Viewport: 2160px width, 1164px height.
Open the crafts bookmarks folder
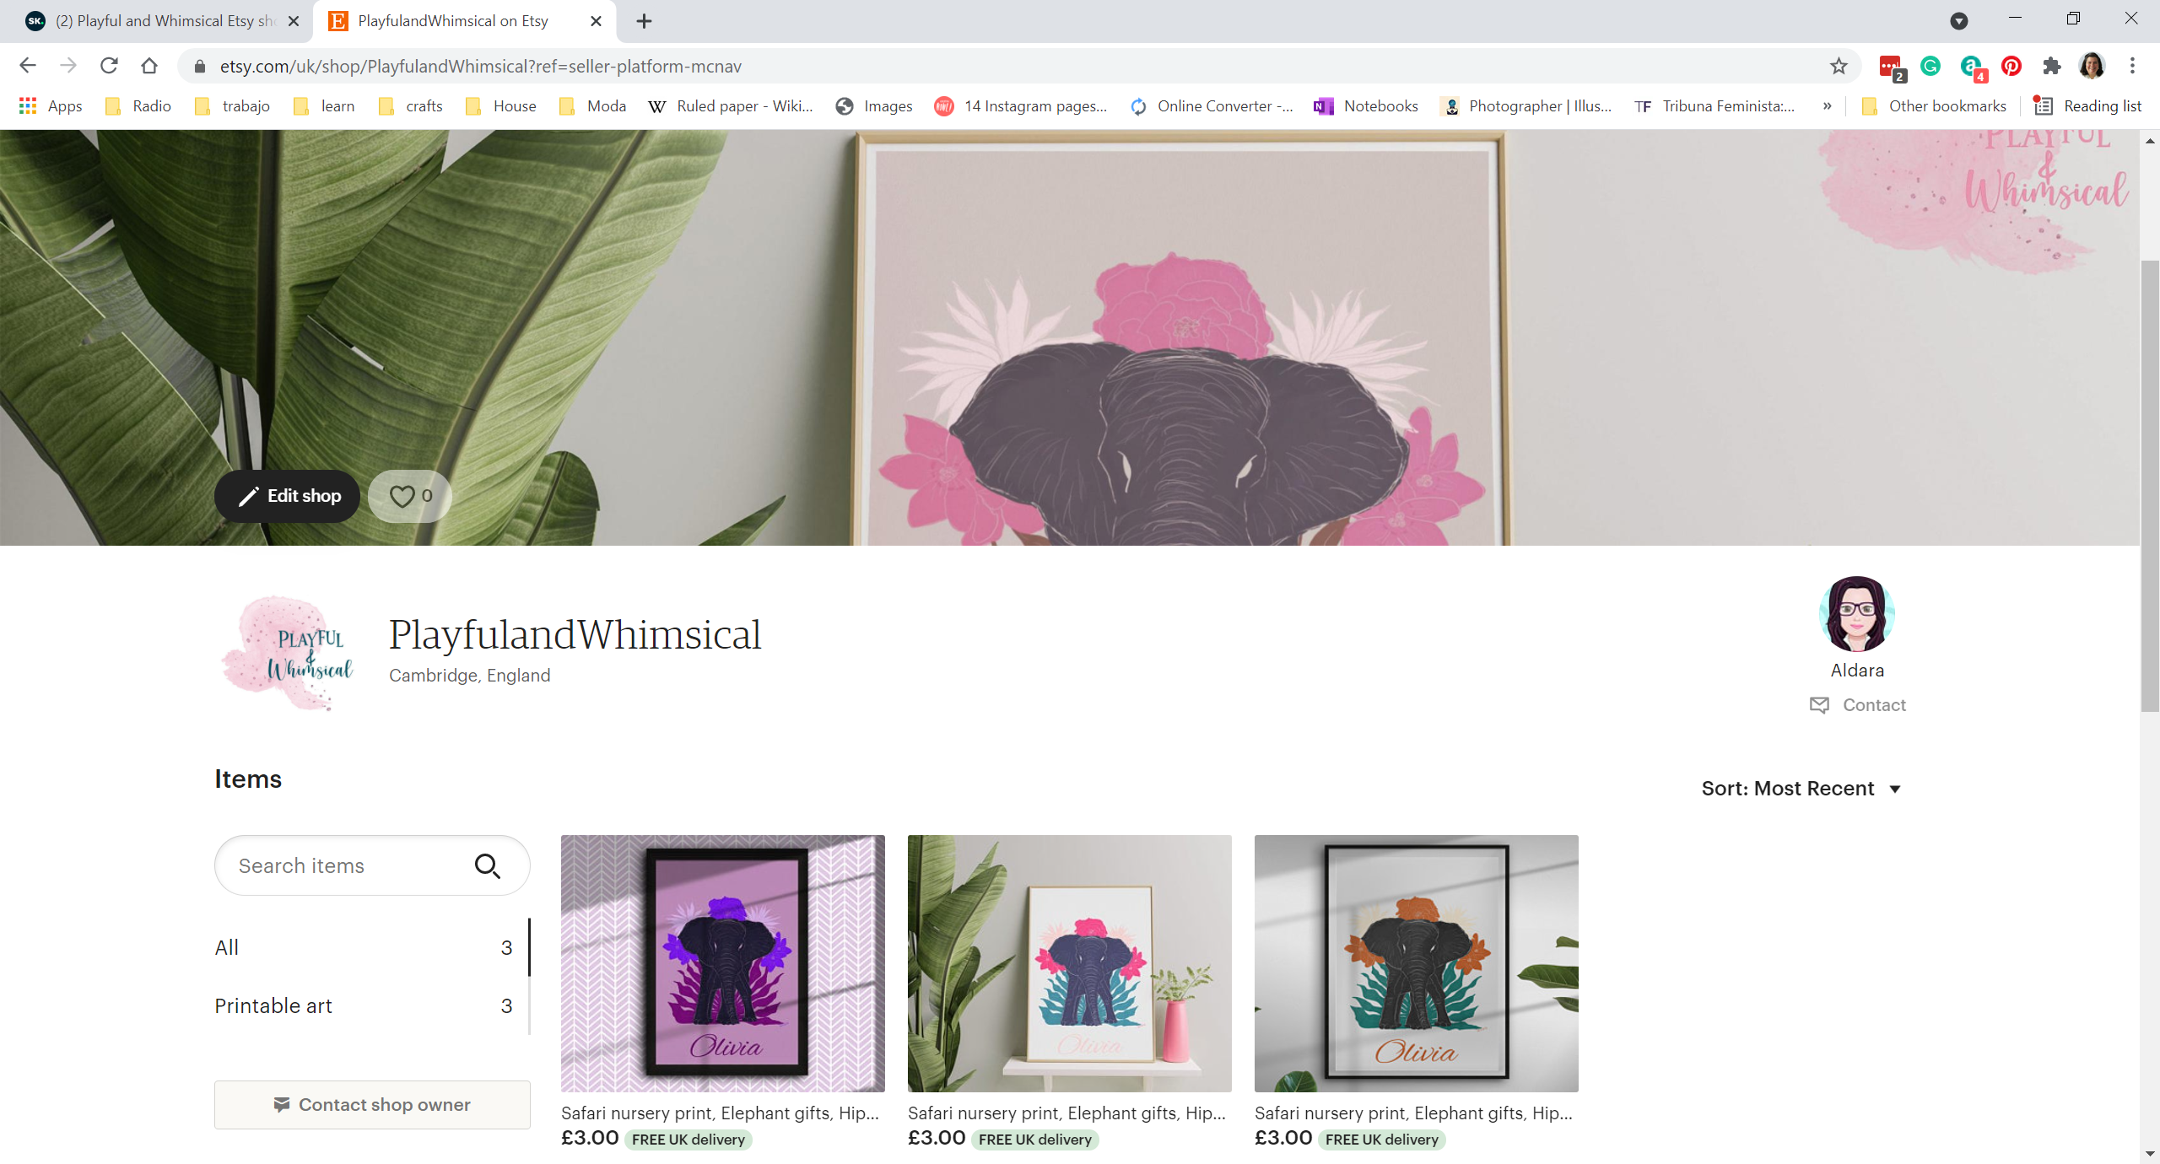click(x=411, y=106)
